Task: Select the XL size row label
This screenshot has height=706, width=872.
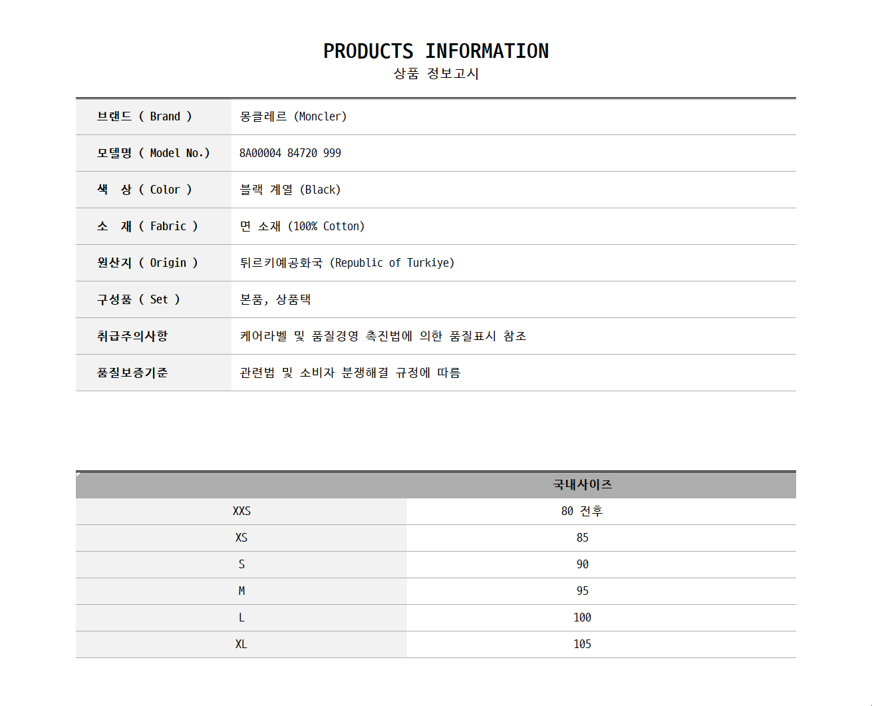Action: [x=241, y=644]
